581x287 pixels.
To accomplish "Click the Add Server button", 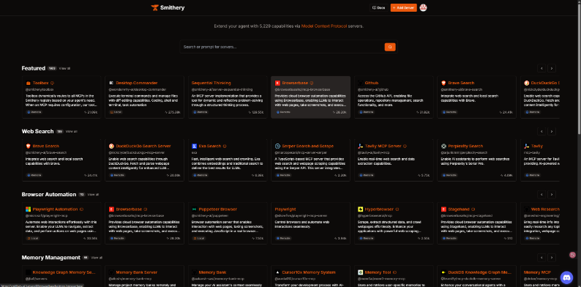I will pyautogui.click(x=403, y=8).
